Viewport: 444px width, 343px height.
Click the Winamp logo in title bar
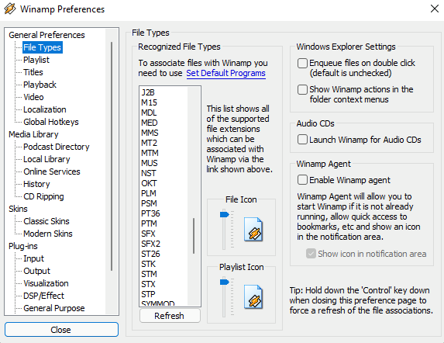click(x=10, y=9)
